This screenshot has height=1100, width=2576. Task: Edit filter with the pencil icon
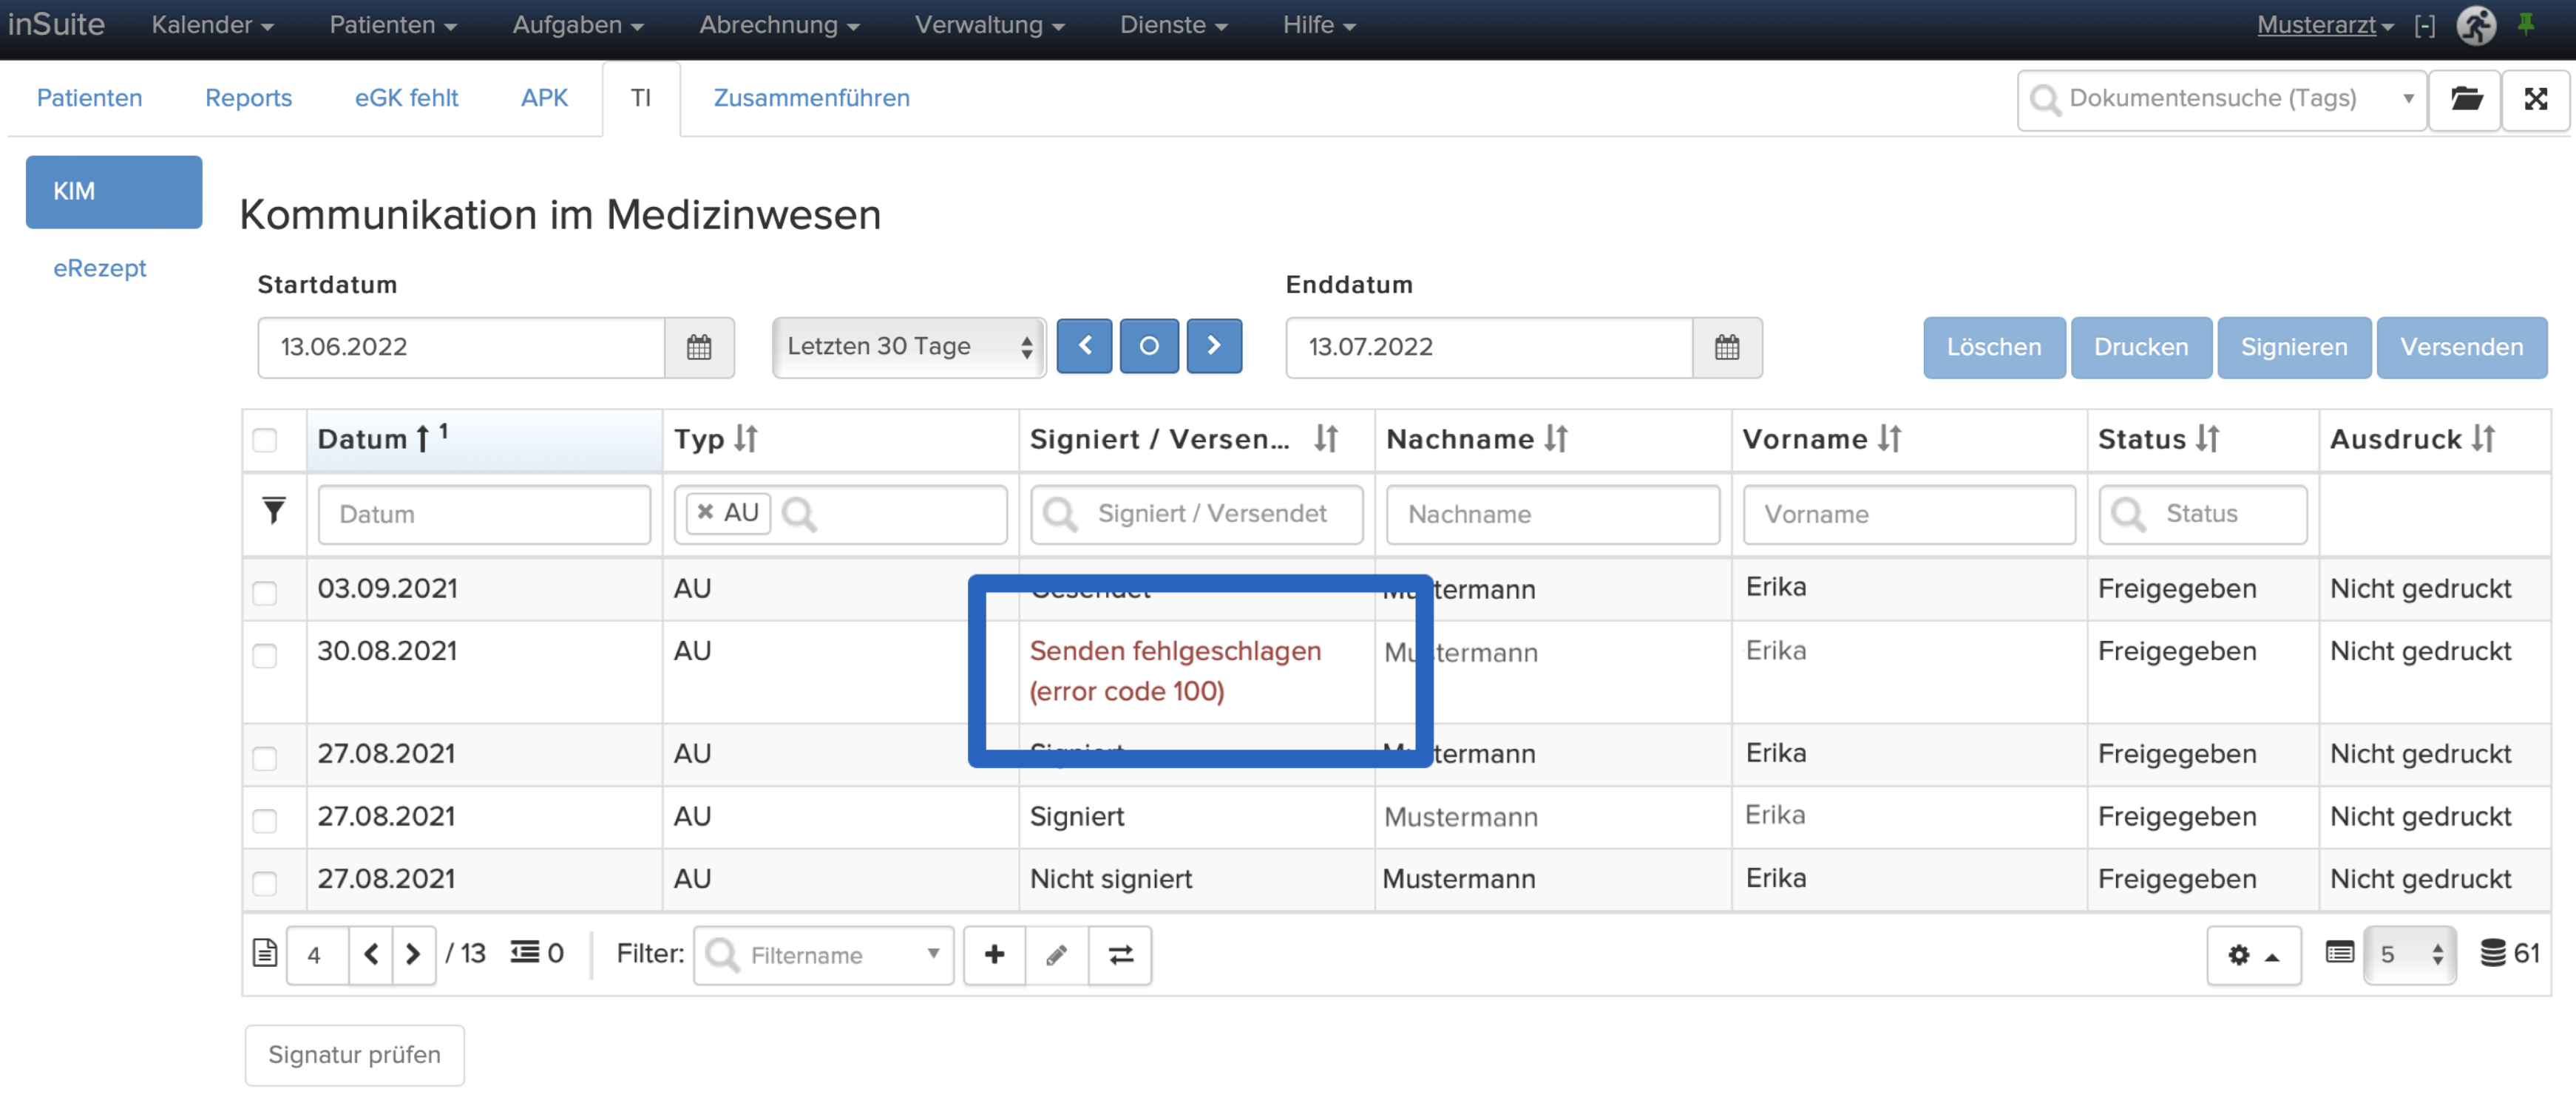(x=1056, y=955)
